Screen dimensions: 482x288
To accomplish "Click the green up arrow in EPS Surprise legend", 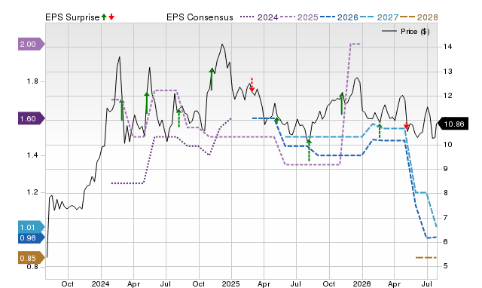I will point(104,17).
